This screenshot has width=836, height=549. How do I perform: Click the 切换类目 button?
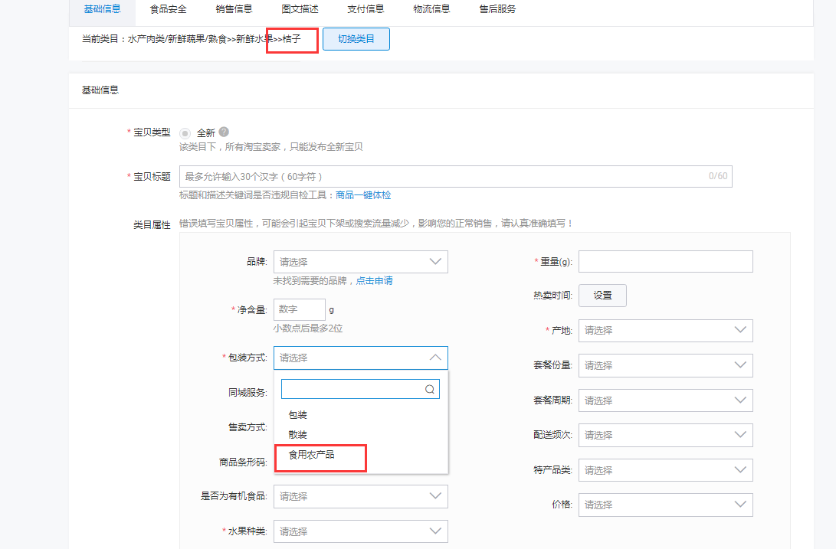pos(356,38)
